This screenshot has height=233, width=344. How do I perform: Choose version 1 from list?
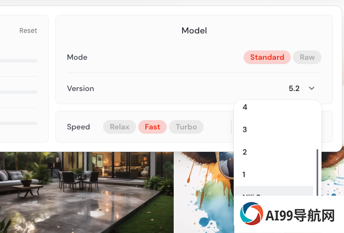tap(274, 174)
